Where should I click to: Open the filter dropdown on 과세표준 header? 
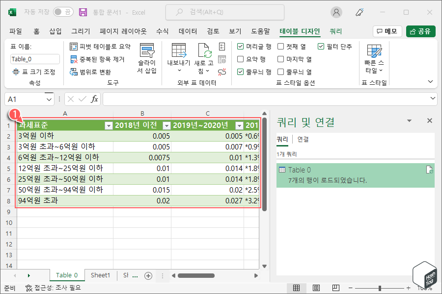point(109,126)
